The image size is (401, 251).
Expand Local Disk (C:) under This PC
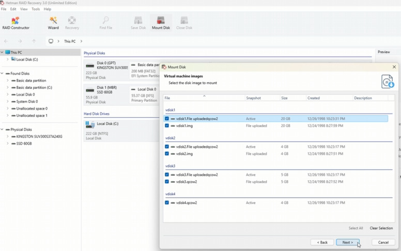7,59
